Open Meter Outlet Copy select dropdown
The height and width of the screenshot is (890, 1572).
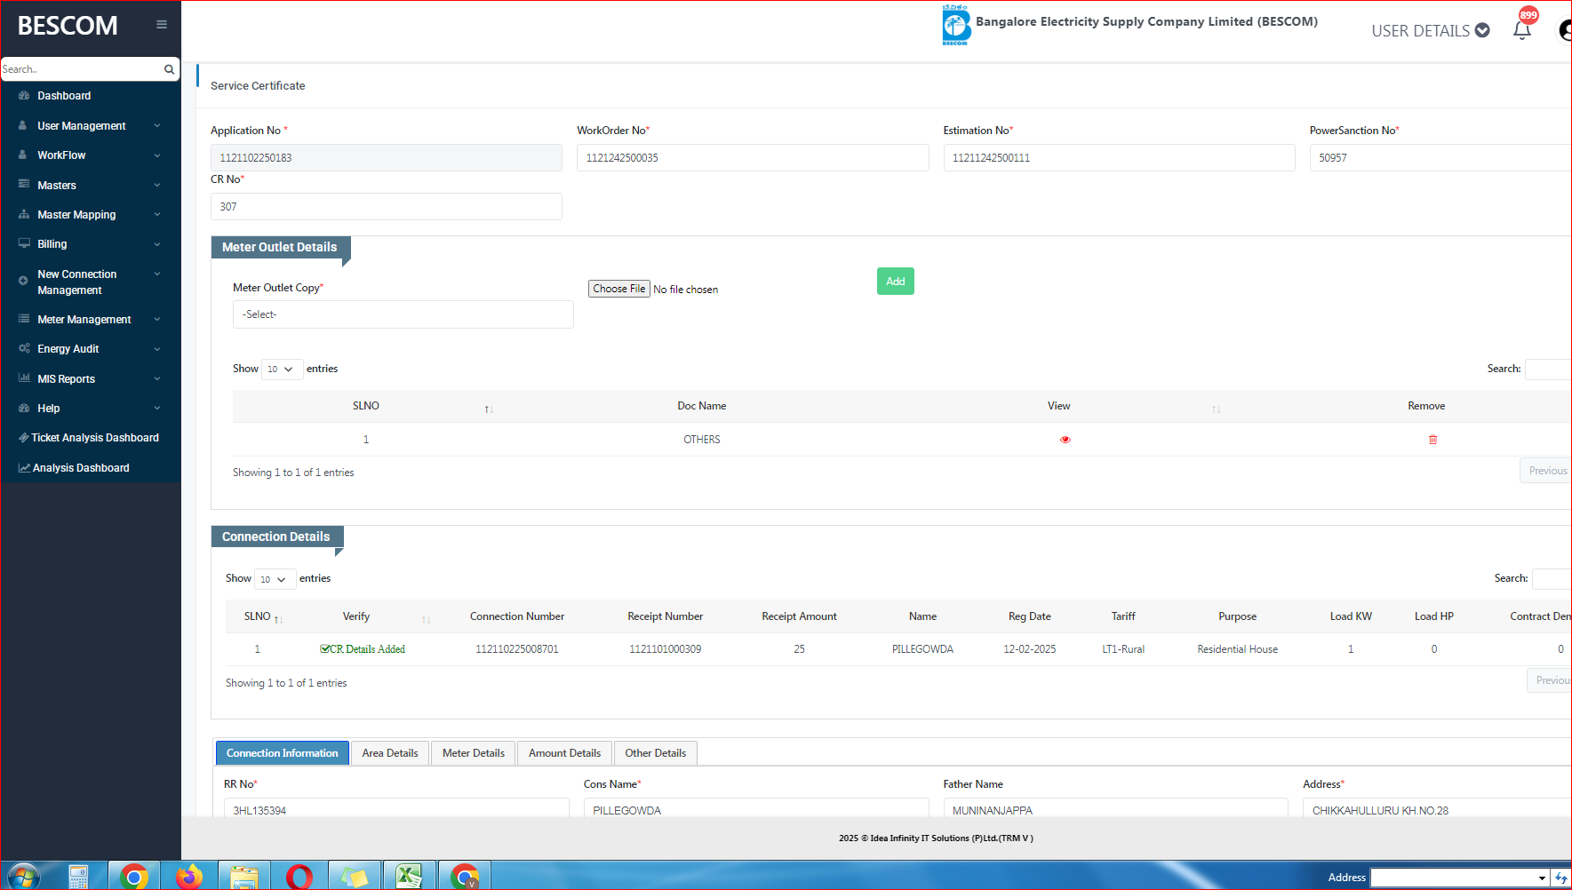[x=403, y=314]
